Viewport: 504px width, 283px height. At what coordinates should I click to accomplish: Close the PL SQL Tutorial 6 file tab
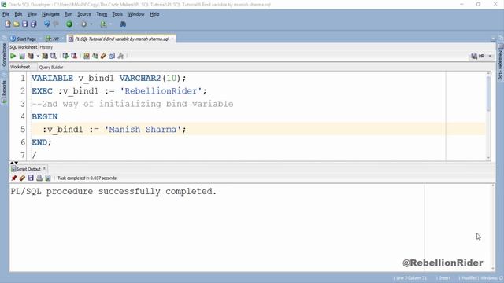pyautogui.click(x=172, y=39)
